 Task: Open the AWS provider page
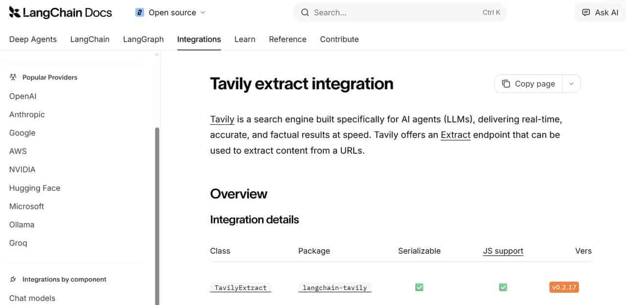(x=18, y=151)
